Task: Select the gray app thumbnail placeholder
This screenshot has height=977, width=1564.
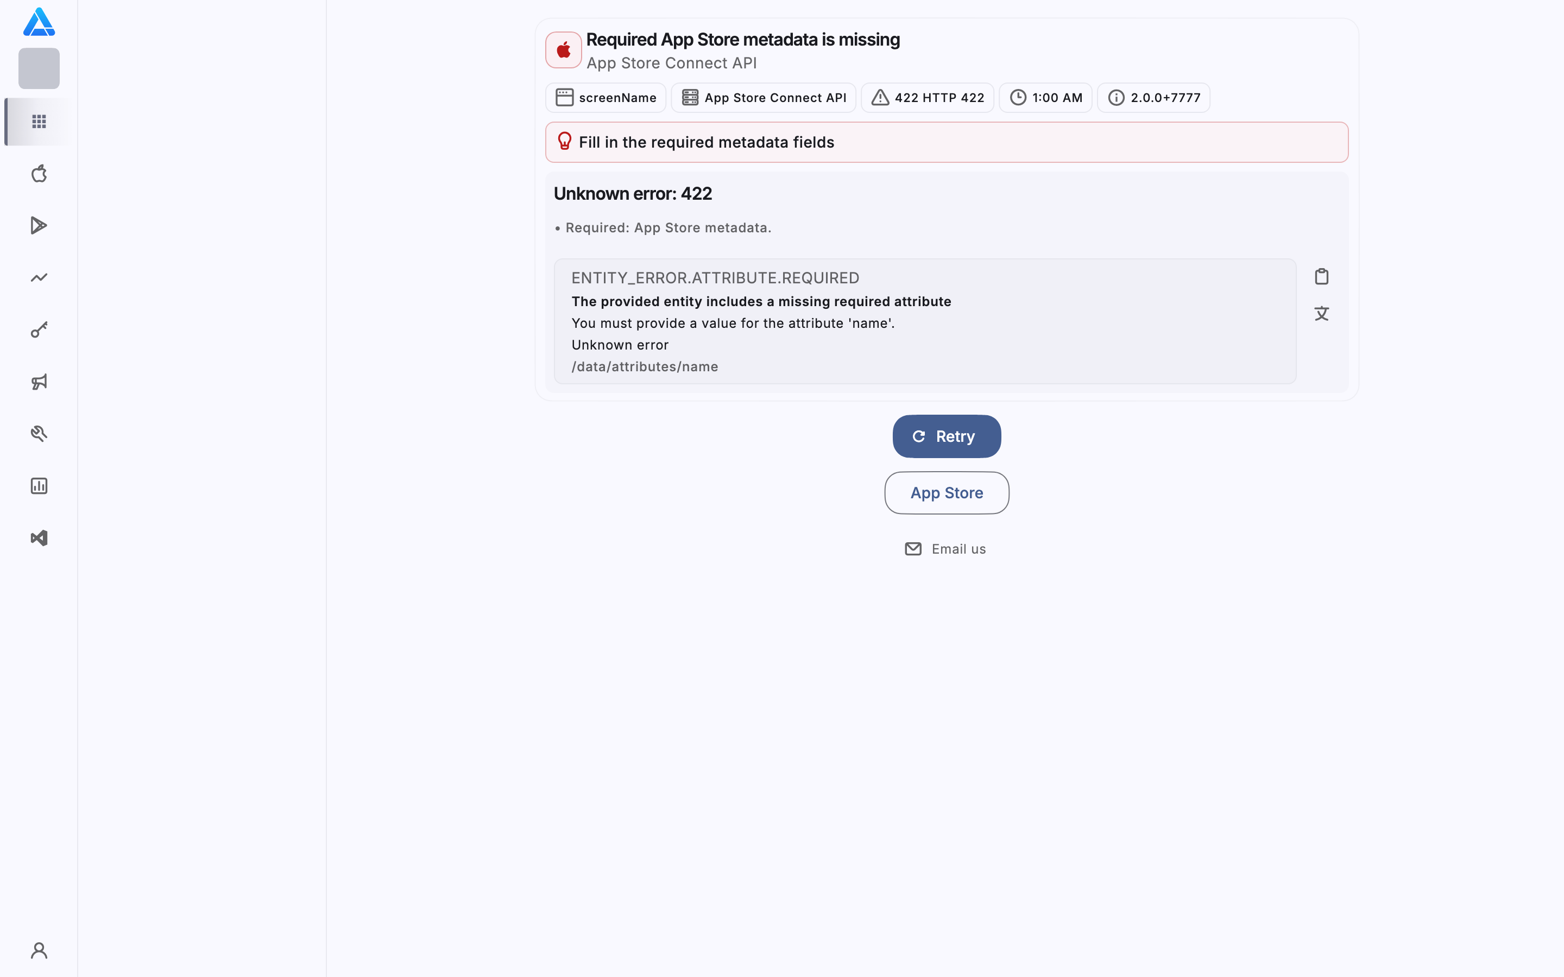Action: pyautogui.click(x=39, y=68)
